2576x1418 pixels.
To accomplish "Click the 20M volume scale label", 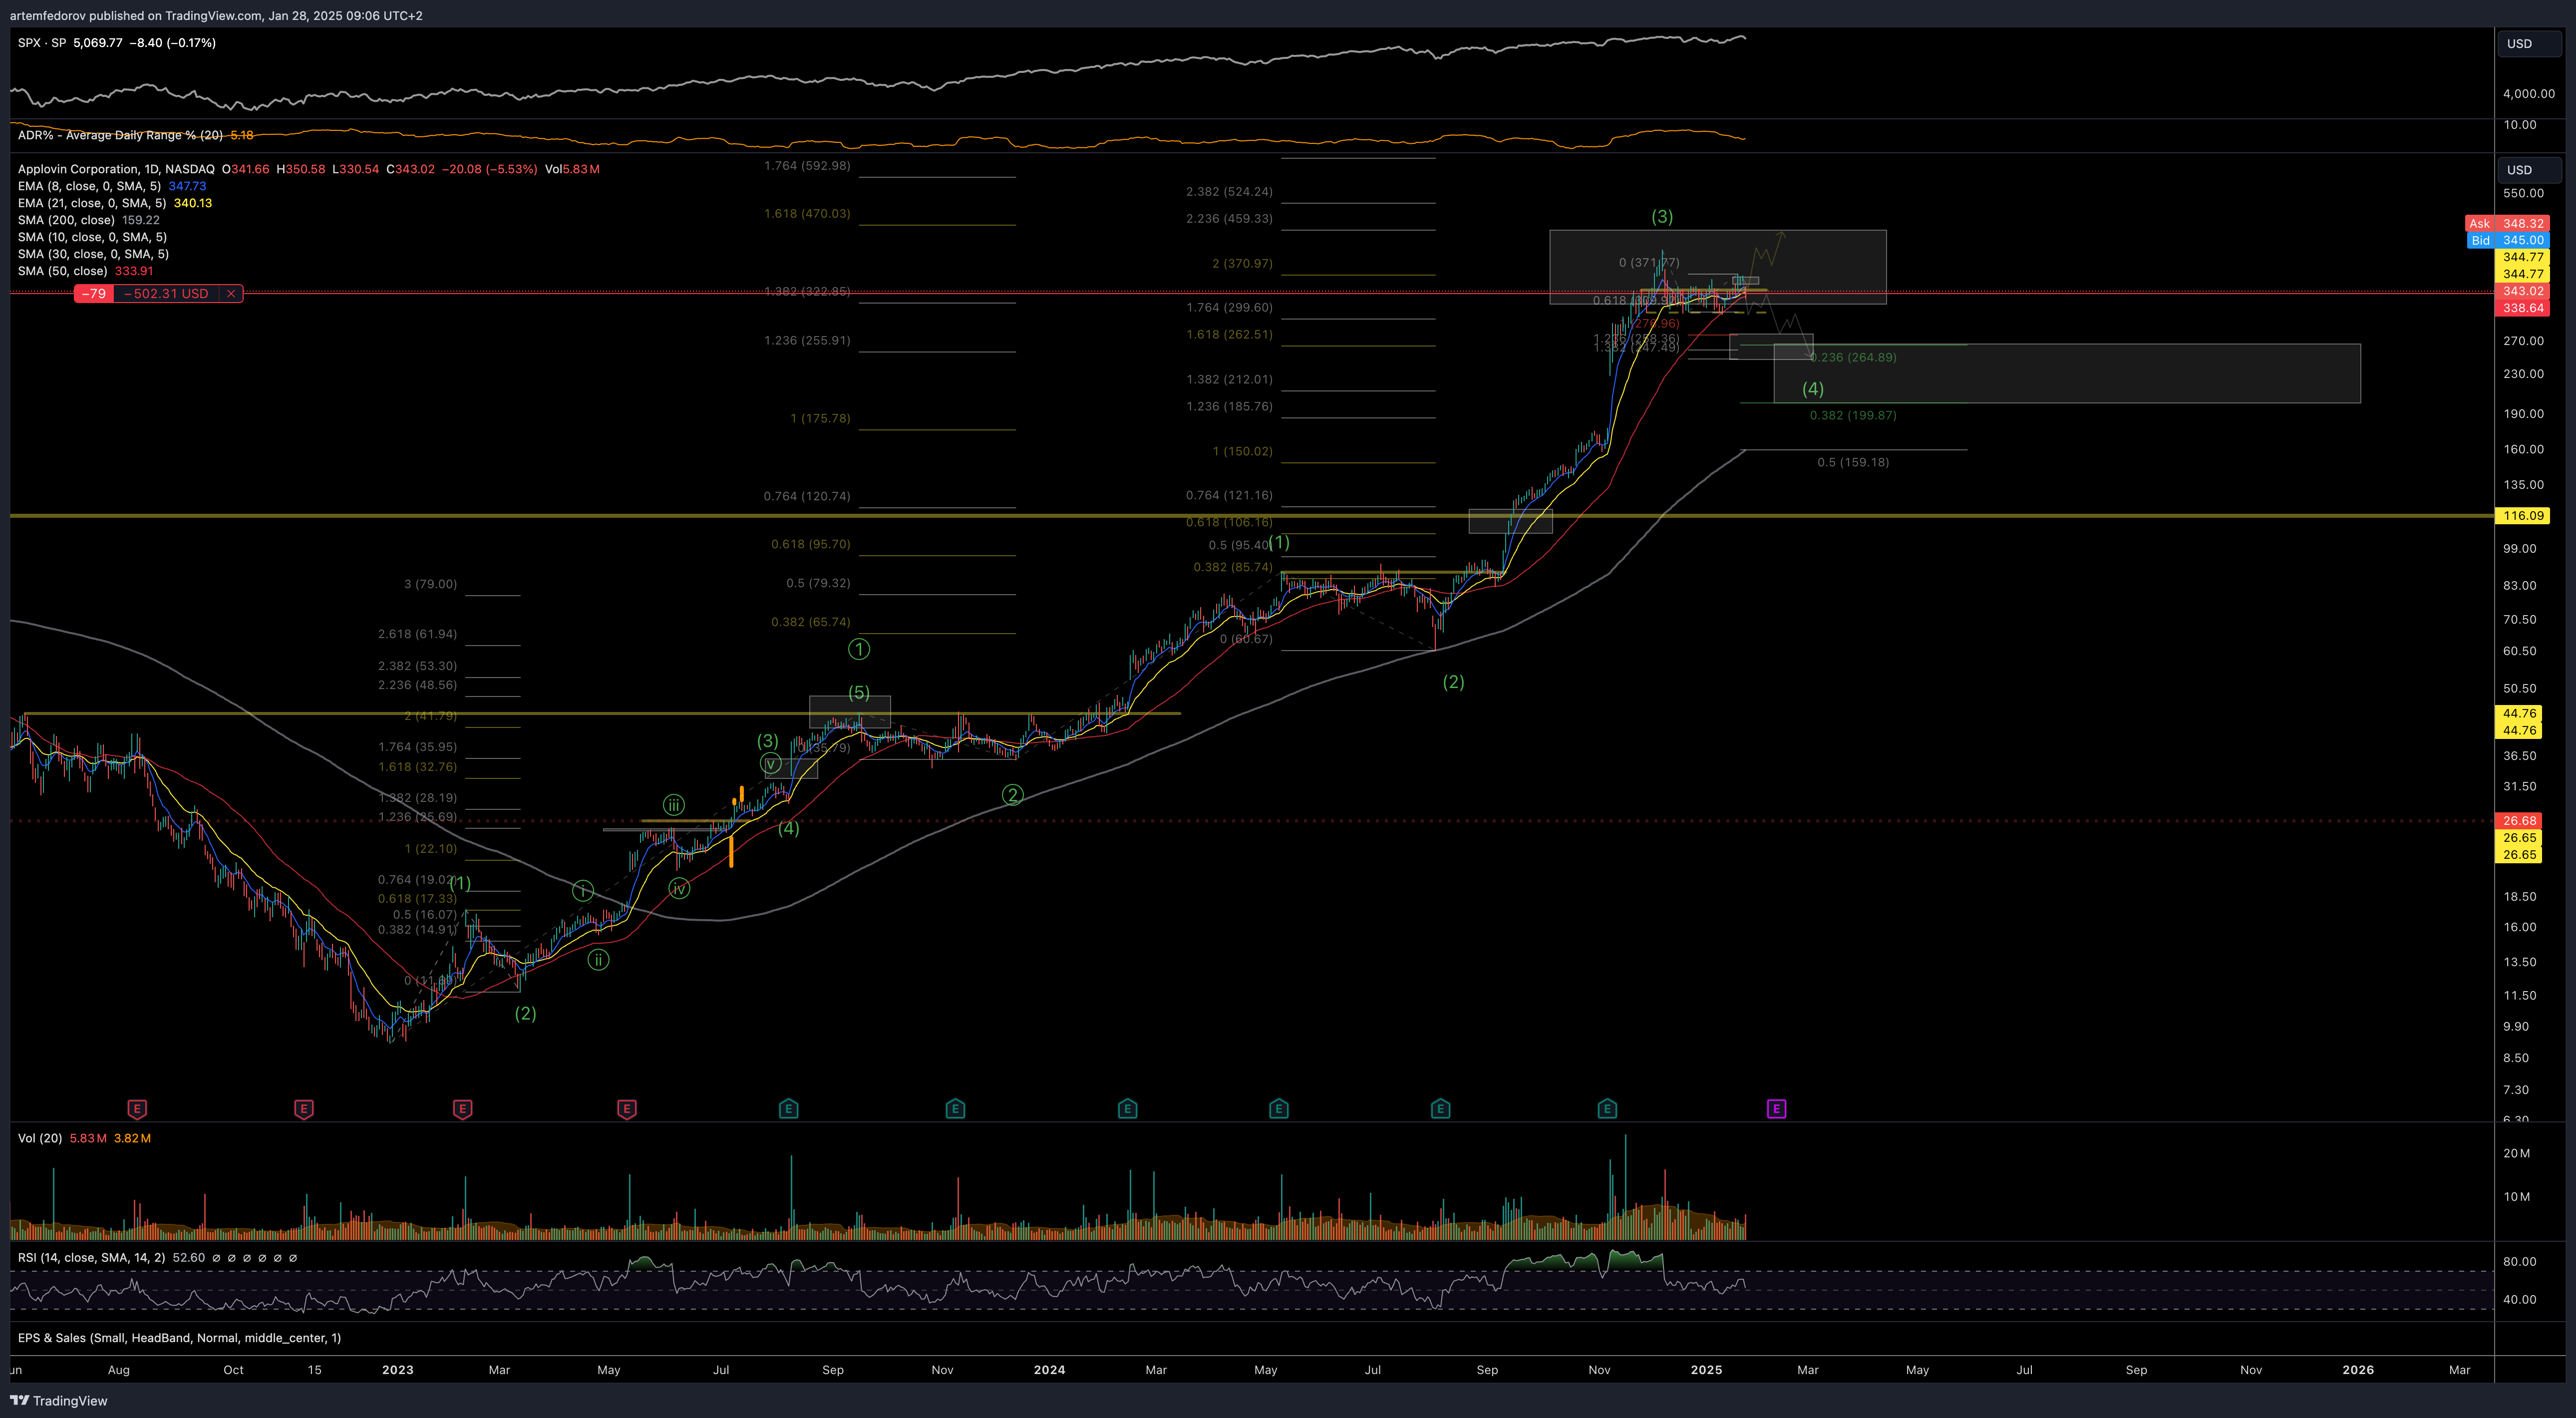I will coord(2516,1154).
